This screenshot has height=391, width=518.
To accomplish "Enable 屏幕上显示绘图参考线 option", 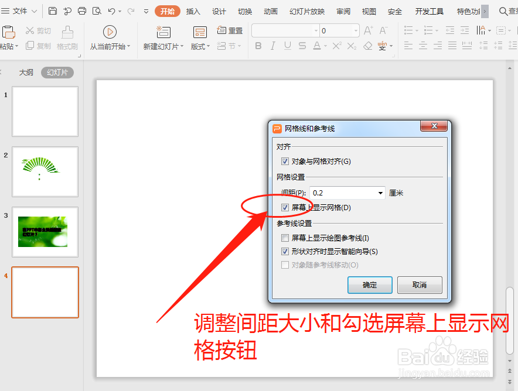I will point(285,238).
